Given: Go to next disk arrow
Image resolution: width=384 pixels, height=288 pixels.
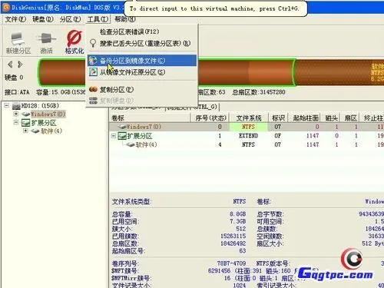Looking at the screenshot, I should tap(20, 65).
